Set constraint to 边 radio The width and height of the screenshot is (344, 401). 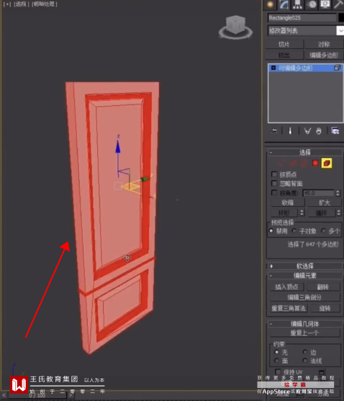coord(305,352)
